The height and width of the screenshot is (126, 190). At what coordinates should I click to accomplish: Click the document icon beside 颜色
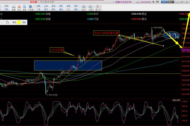pos(7,22)
